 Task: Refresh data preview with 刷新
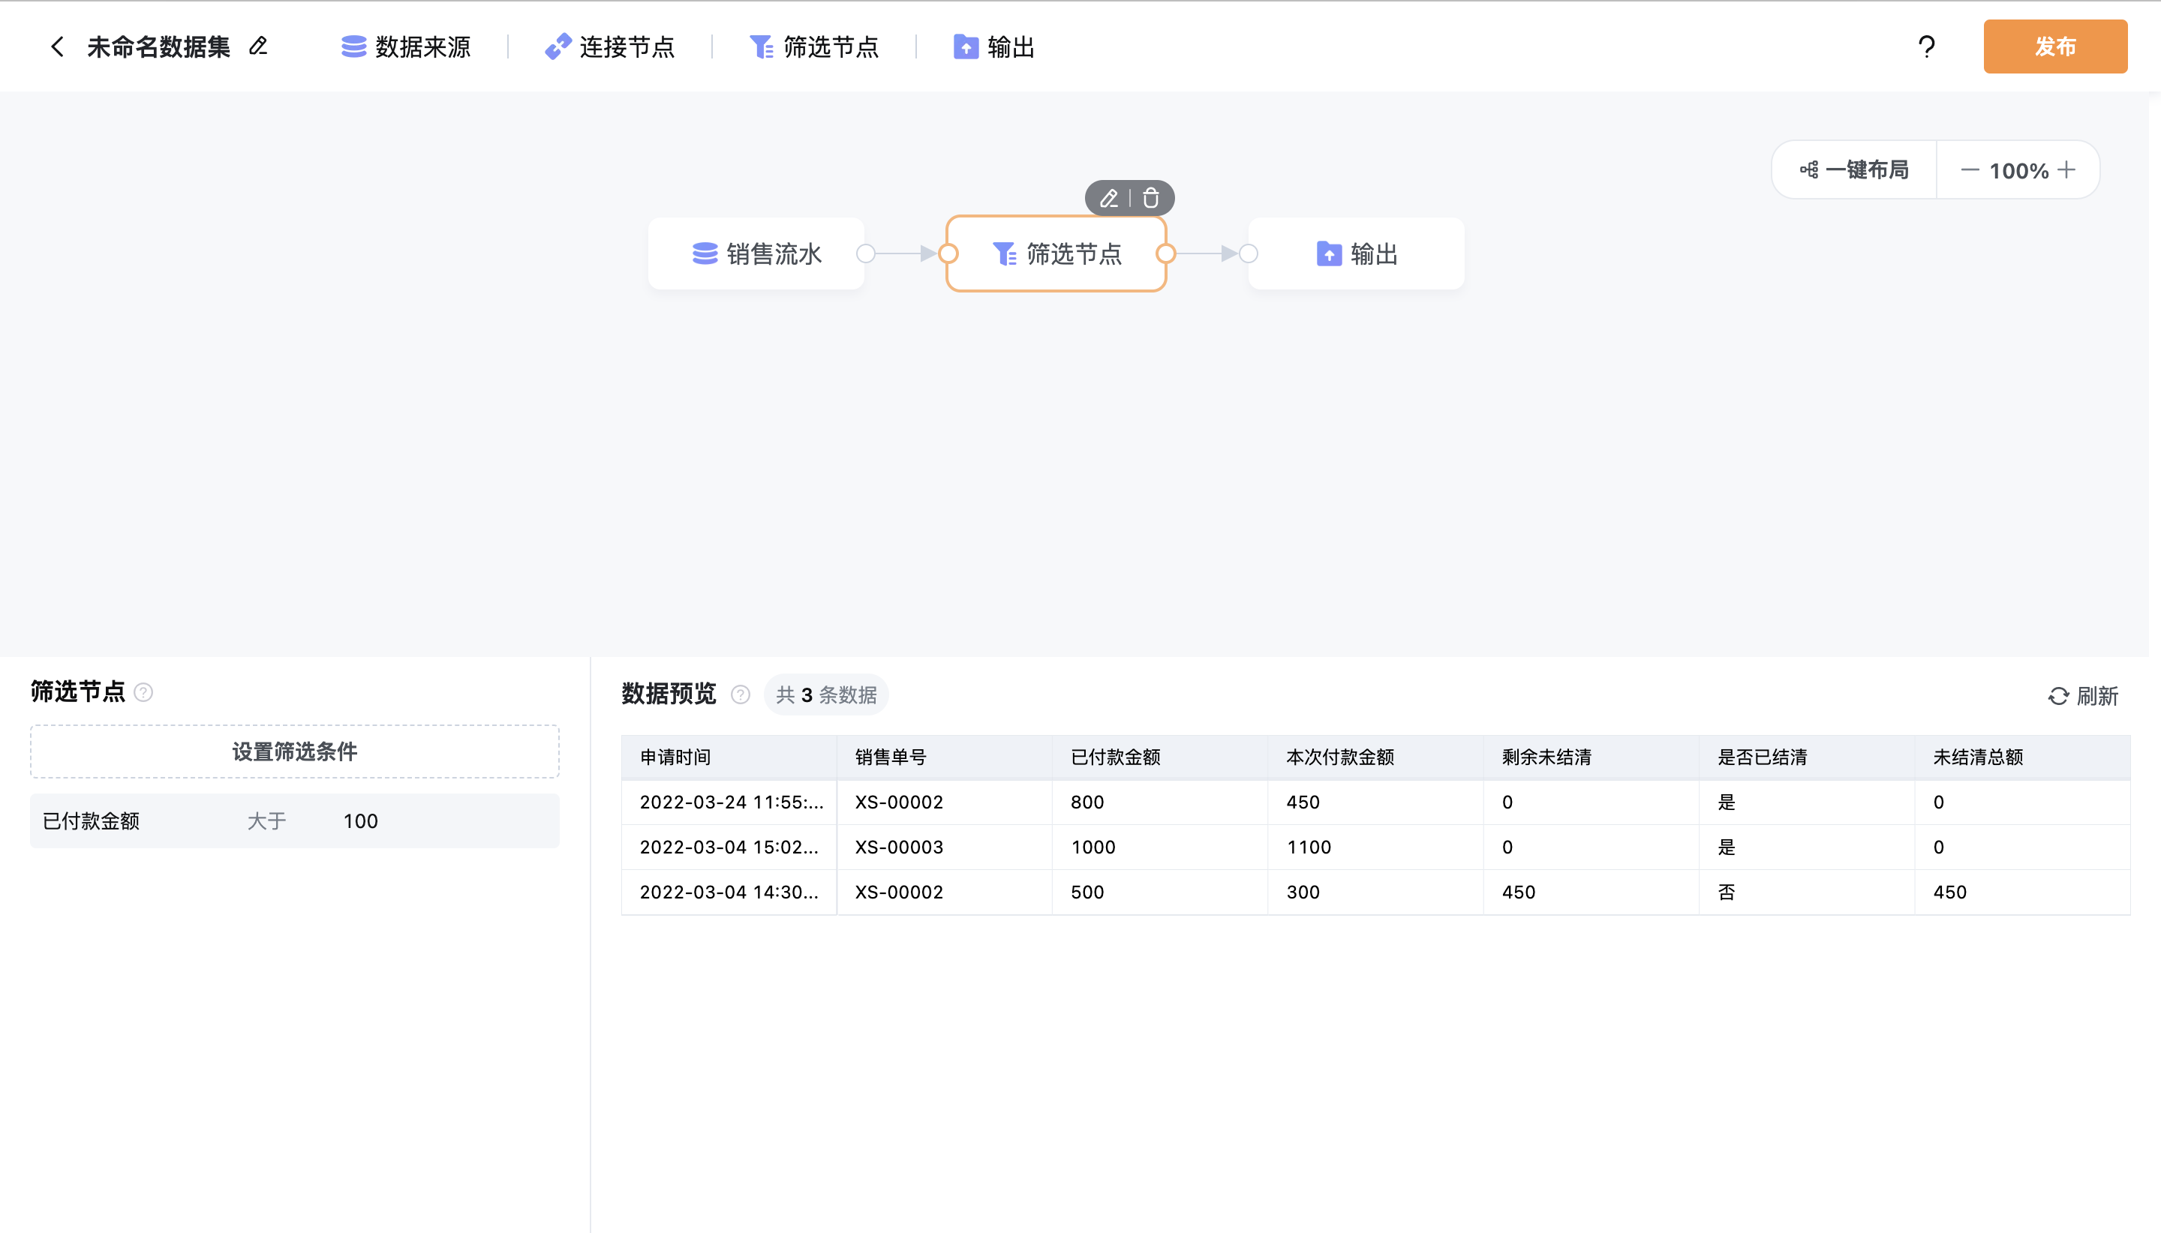[2083, 696]
